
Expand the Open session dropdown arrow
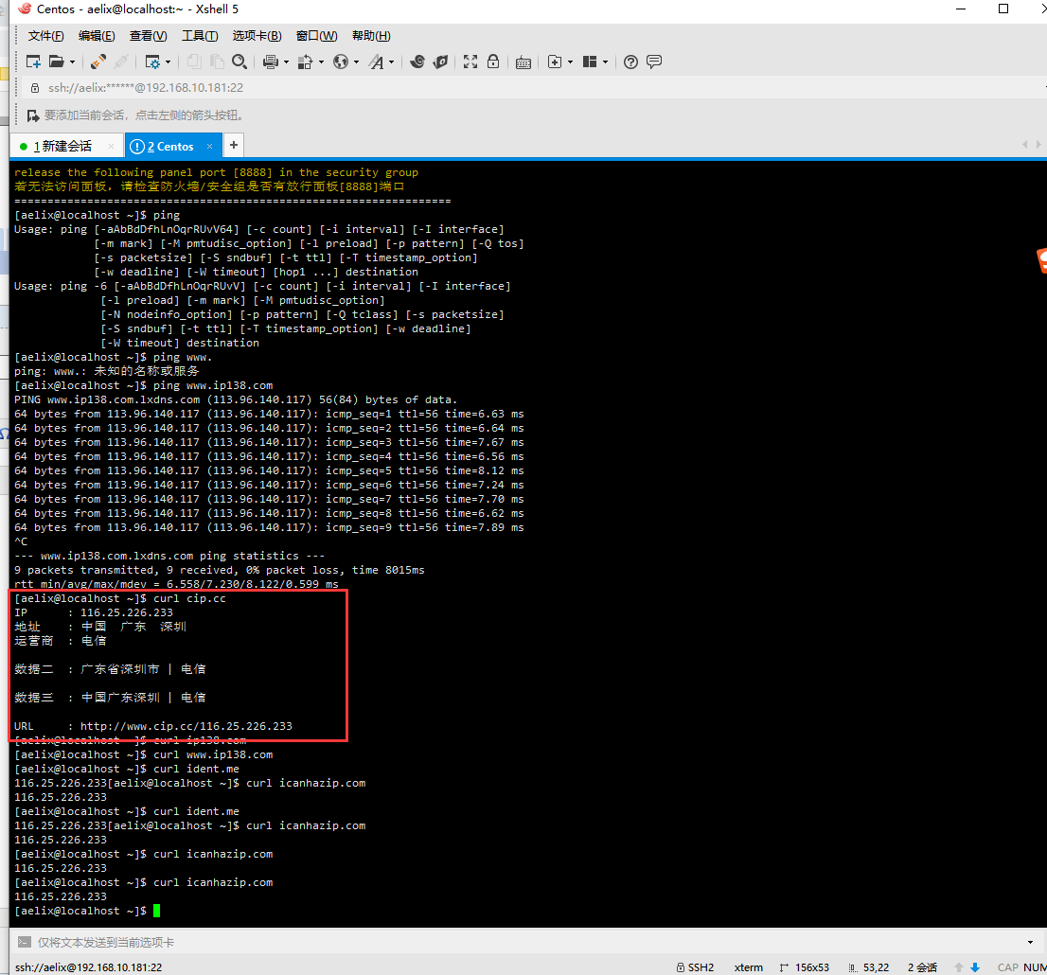[x=72, y=62]
